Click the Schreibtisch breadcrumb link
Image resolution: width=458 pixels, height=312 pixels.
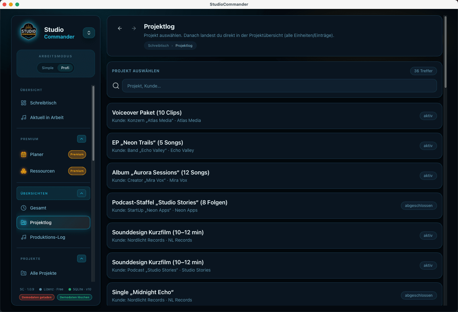click(158, 46)
